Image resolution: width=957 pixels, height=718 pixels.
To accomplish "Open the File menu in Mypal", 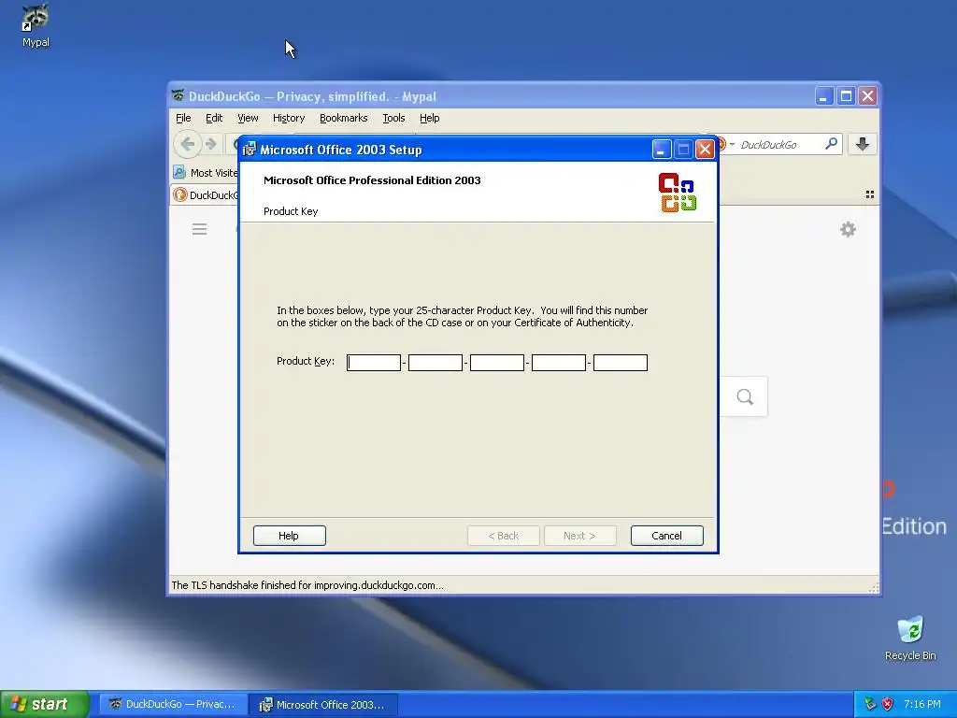I will pyautogui.click(x=183, y=118).
